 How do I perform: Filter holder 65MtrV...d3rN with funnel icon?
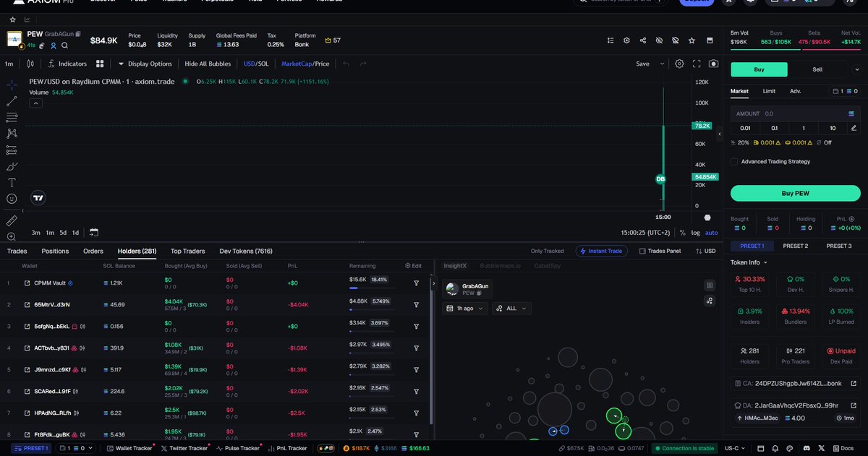pyautogui.click(x=416, y=304)
